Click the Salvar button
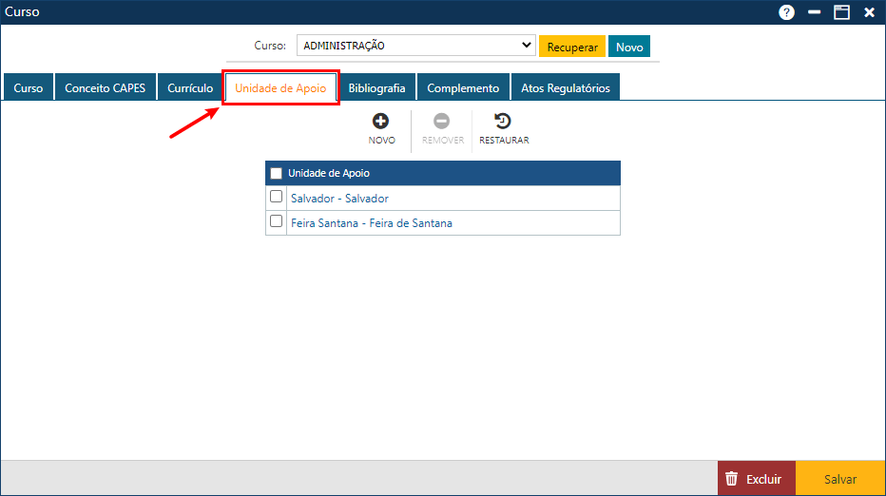 tap(839, 479)
